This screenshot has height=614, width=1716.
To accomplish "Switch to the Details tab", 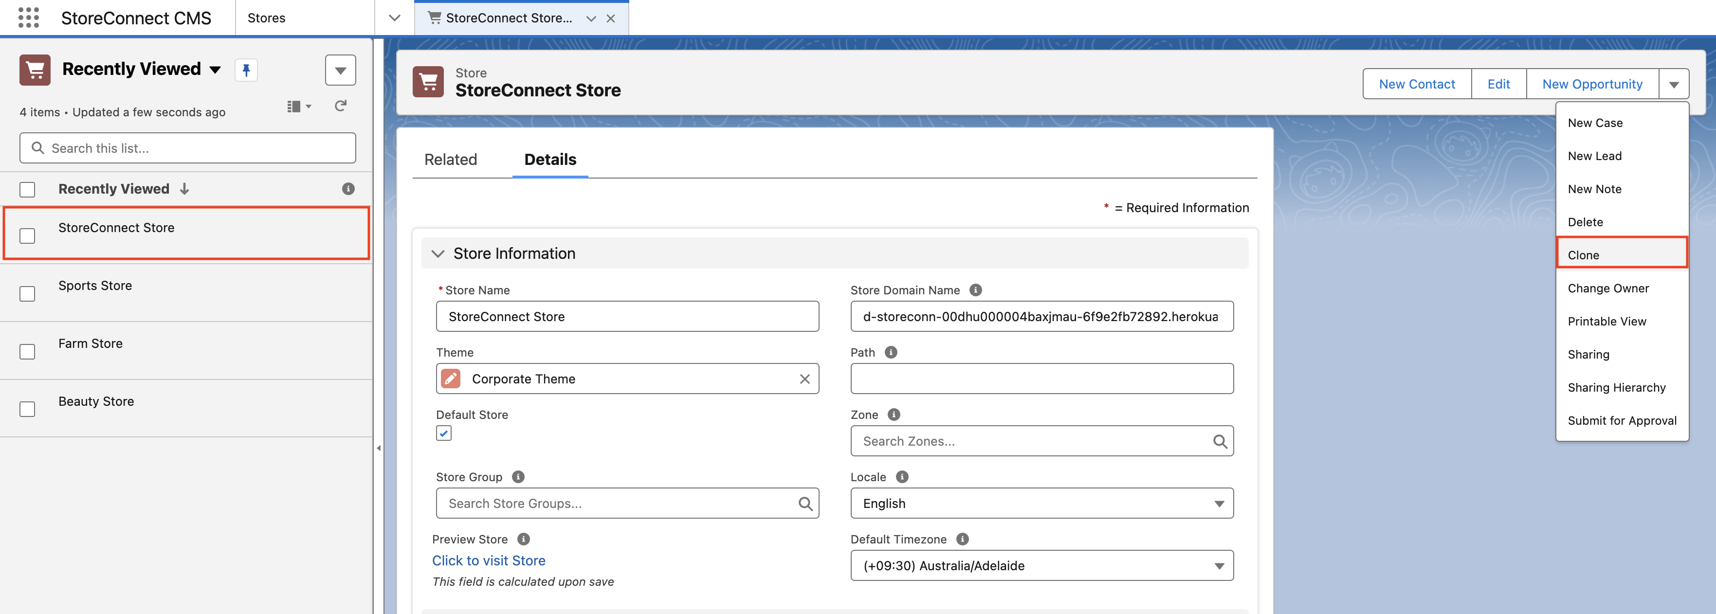I will click(550, 160).
